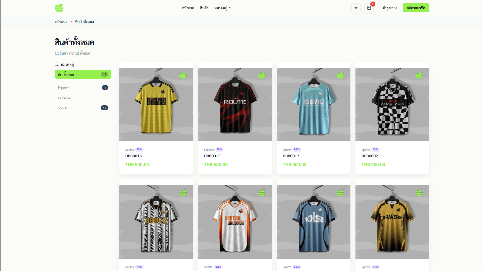The width and height of the screenshot is (483, 271).
Task: Click the breadcrumb chevron separator
Action: click(71, 22)
